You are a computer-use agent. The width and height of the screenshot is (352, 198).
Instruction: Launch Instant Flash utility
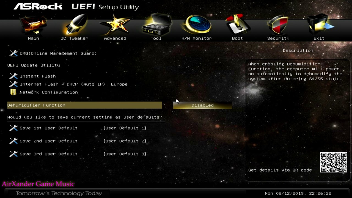coord(38,76)
